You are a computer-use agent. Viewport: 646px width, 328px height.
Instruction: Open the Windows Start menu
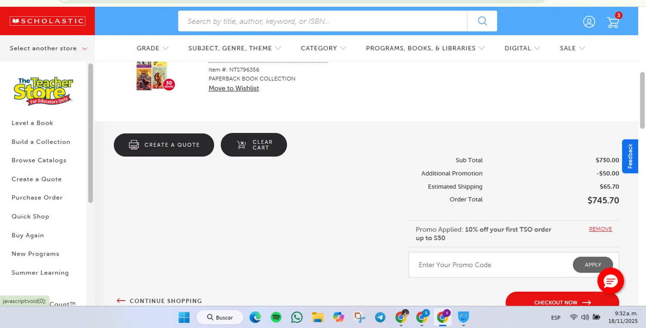pos(184,317)
